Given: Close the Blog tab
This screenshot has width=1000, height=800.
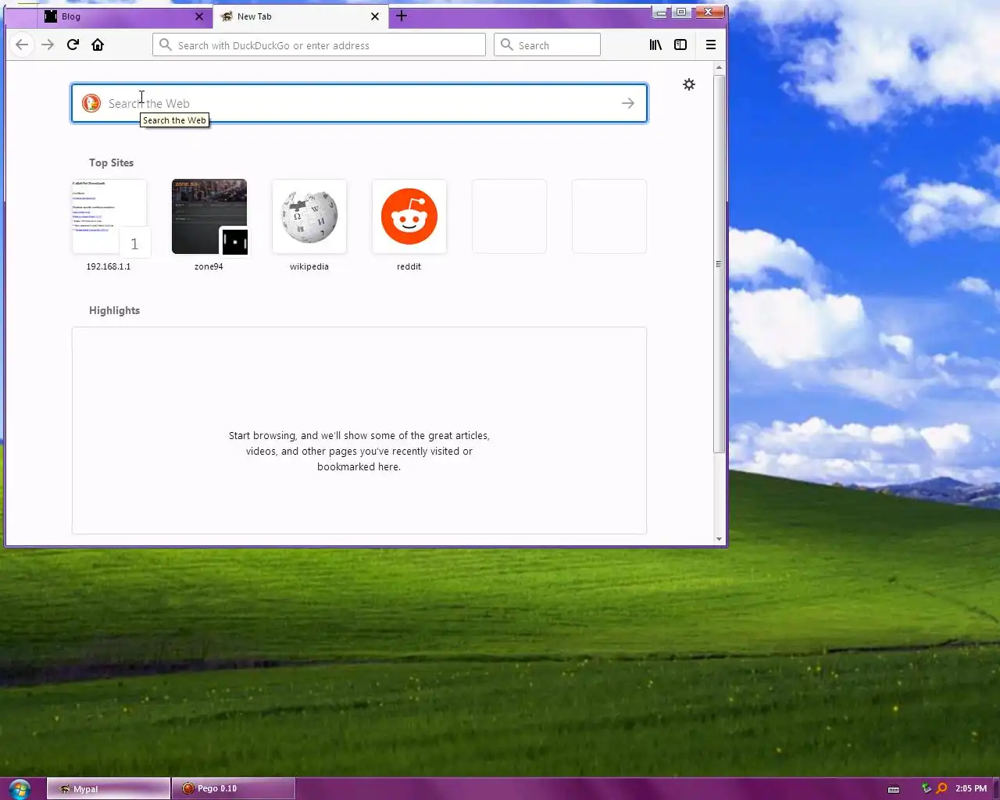Looking at the screenshot, I should [199, 16].
